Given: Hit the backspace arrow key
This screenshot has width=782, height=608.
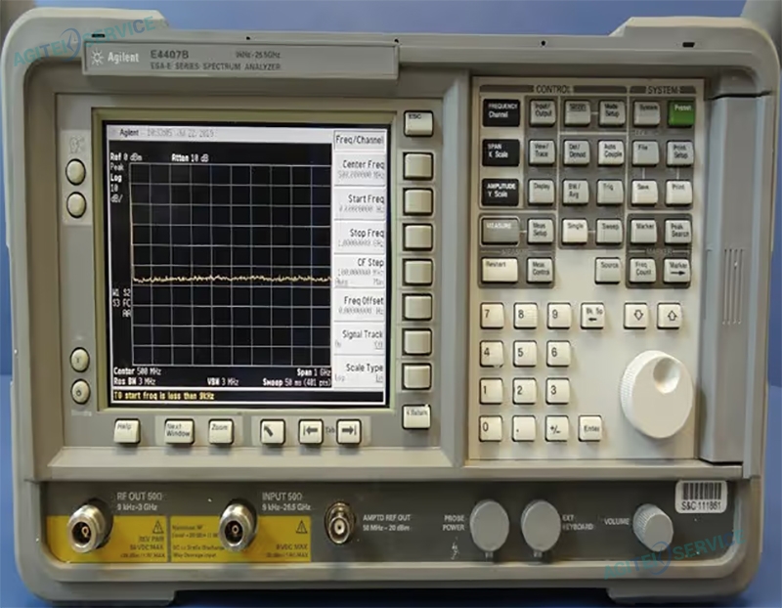Looking at the screenshot, I should (x=593, y=316).
